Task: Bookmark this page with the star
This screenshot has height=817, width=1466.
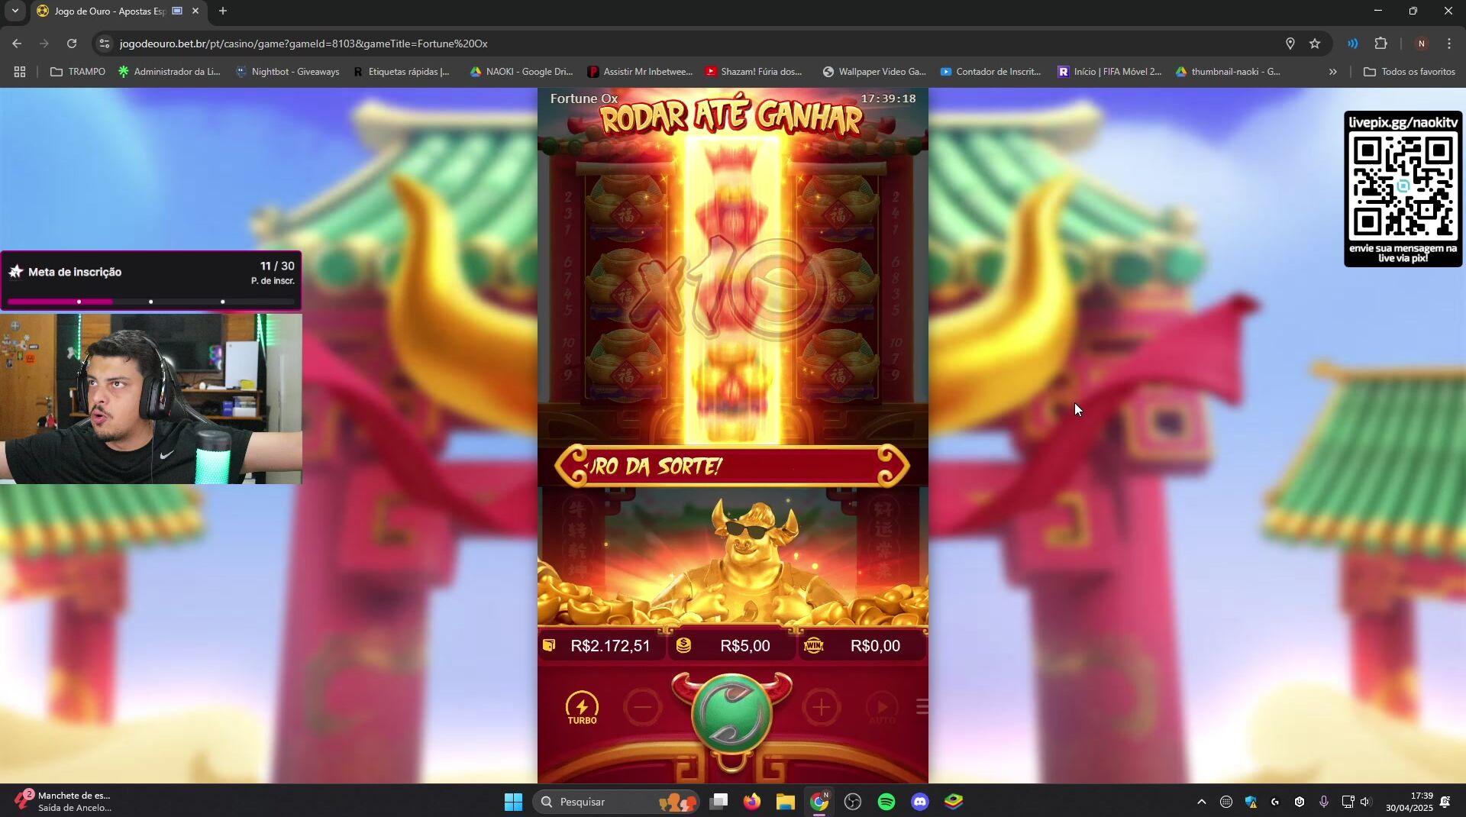Action: coord(1315,44)
